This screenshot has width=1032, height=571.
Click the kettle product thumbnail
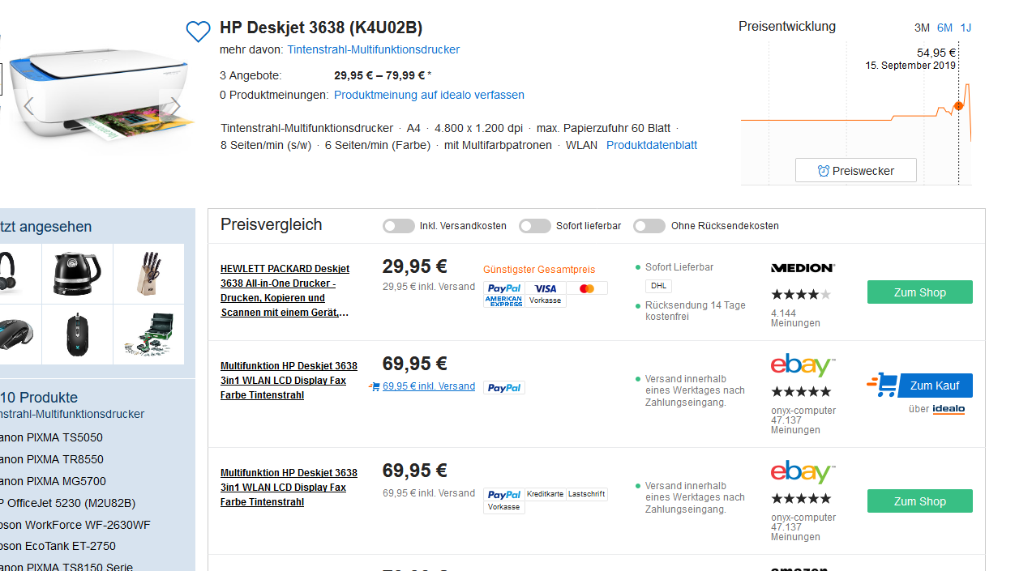[x=78, y=274]
